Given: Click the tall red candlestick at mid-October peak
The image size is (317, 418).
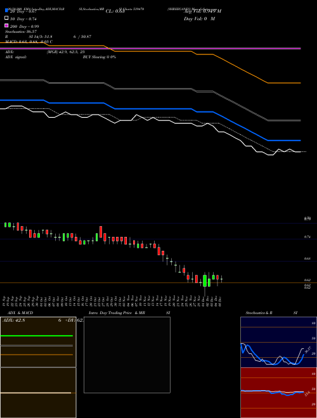Looking at the screenshot, I should (101, 232).
